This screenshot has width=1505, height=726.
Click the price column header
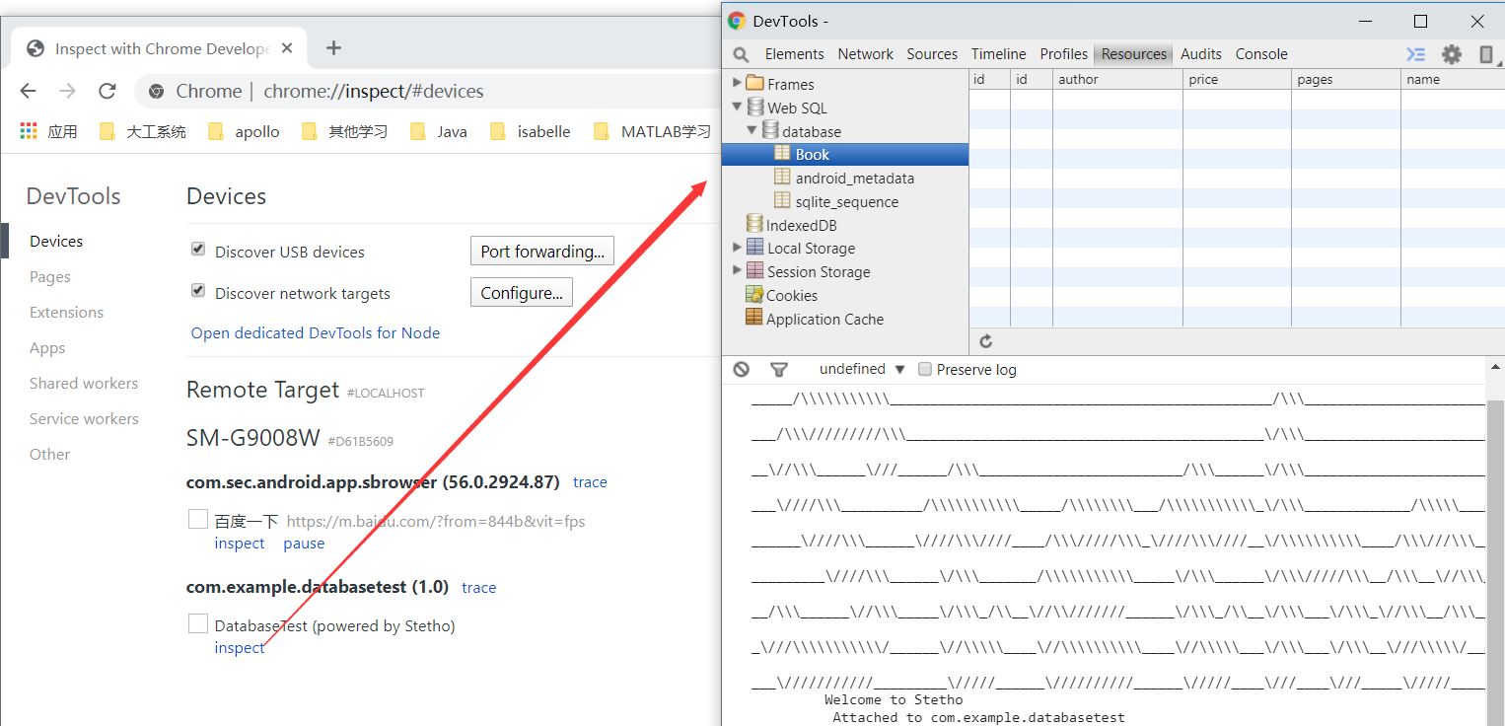tap(1237, 79)
